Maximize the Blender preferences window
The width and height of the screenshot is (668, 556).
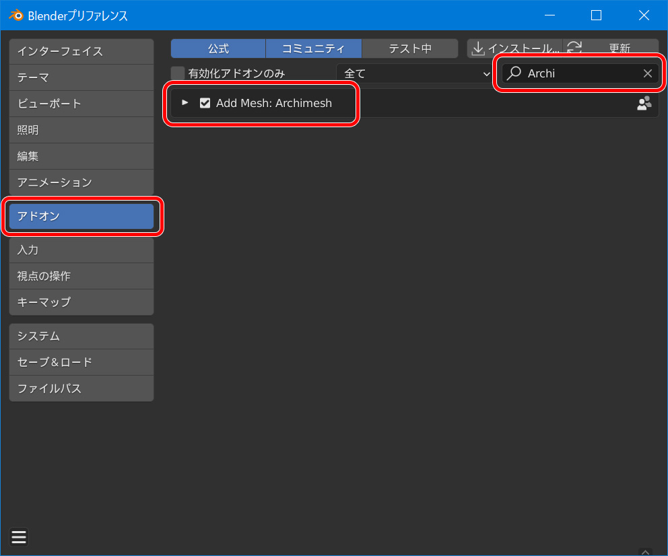597,15
